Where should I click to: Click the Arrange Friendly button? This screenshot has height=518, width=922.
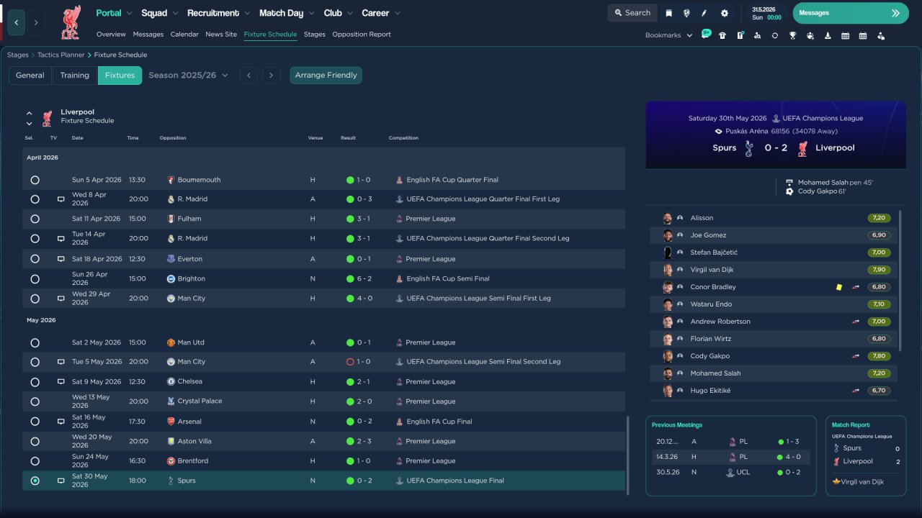coord(326,76)
